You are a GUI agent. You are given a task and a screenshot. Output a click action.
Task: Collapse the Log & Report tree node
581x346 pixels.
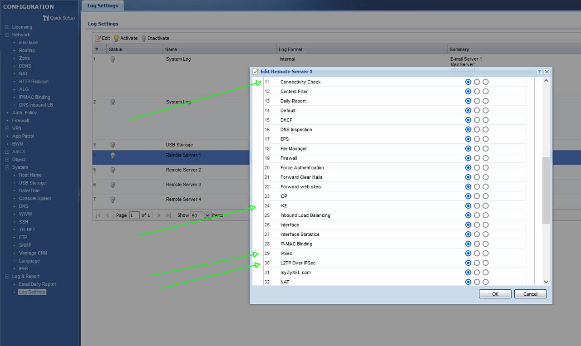(x=7, y=277)
